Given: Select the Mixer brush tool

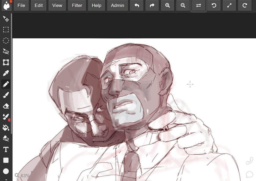Looking at the screenshot, I should 6,117.
